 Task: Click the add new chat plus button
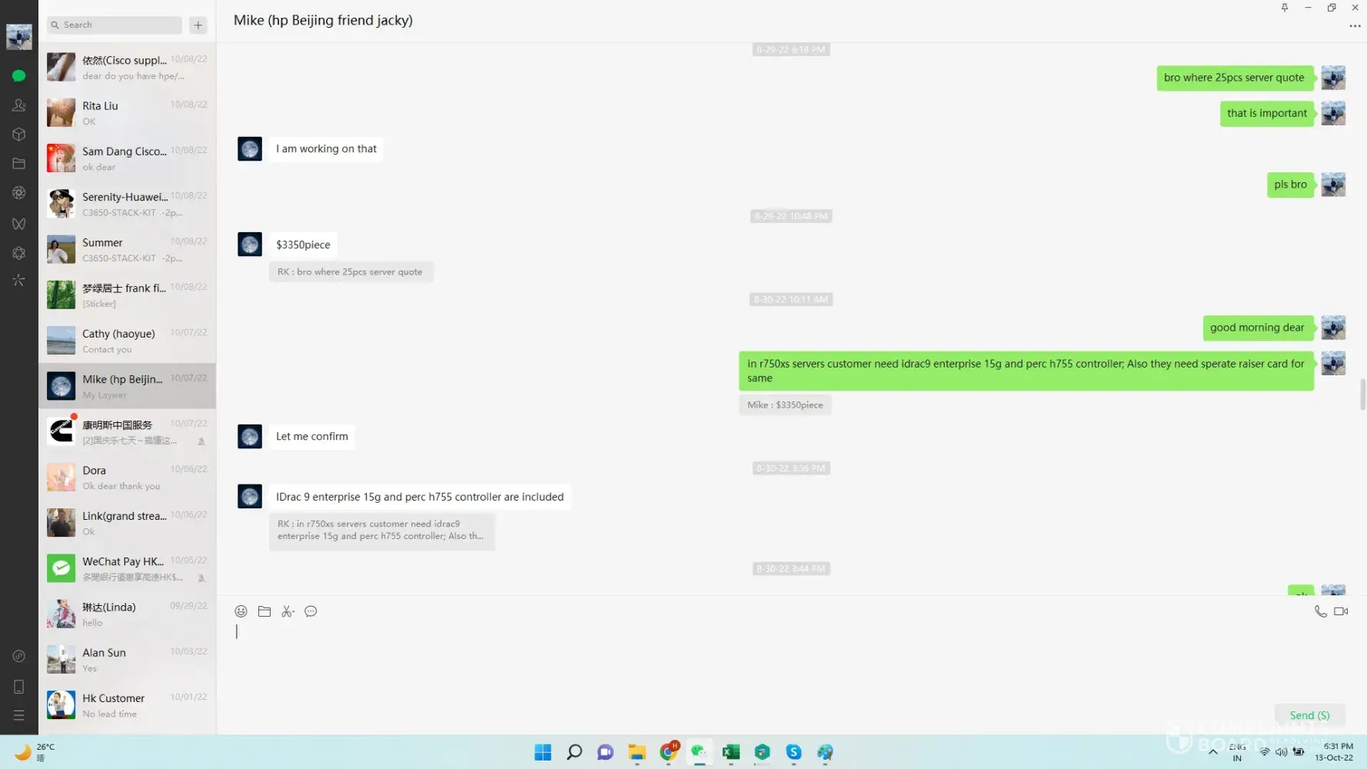[198, 25]
